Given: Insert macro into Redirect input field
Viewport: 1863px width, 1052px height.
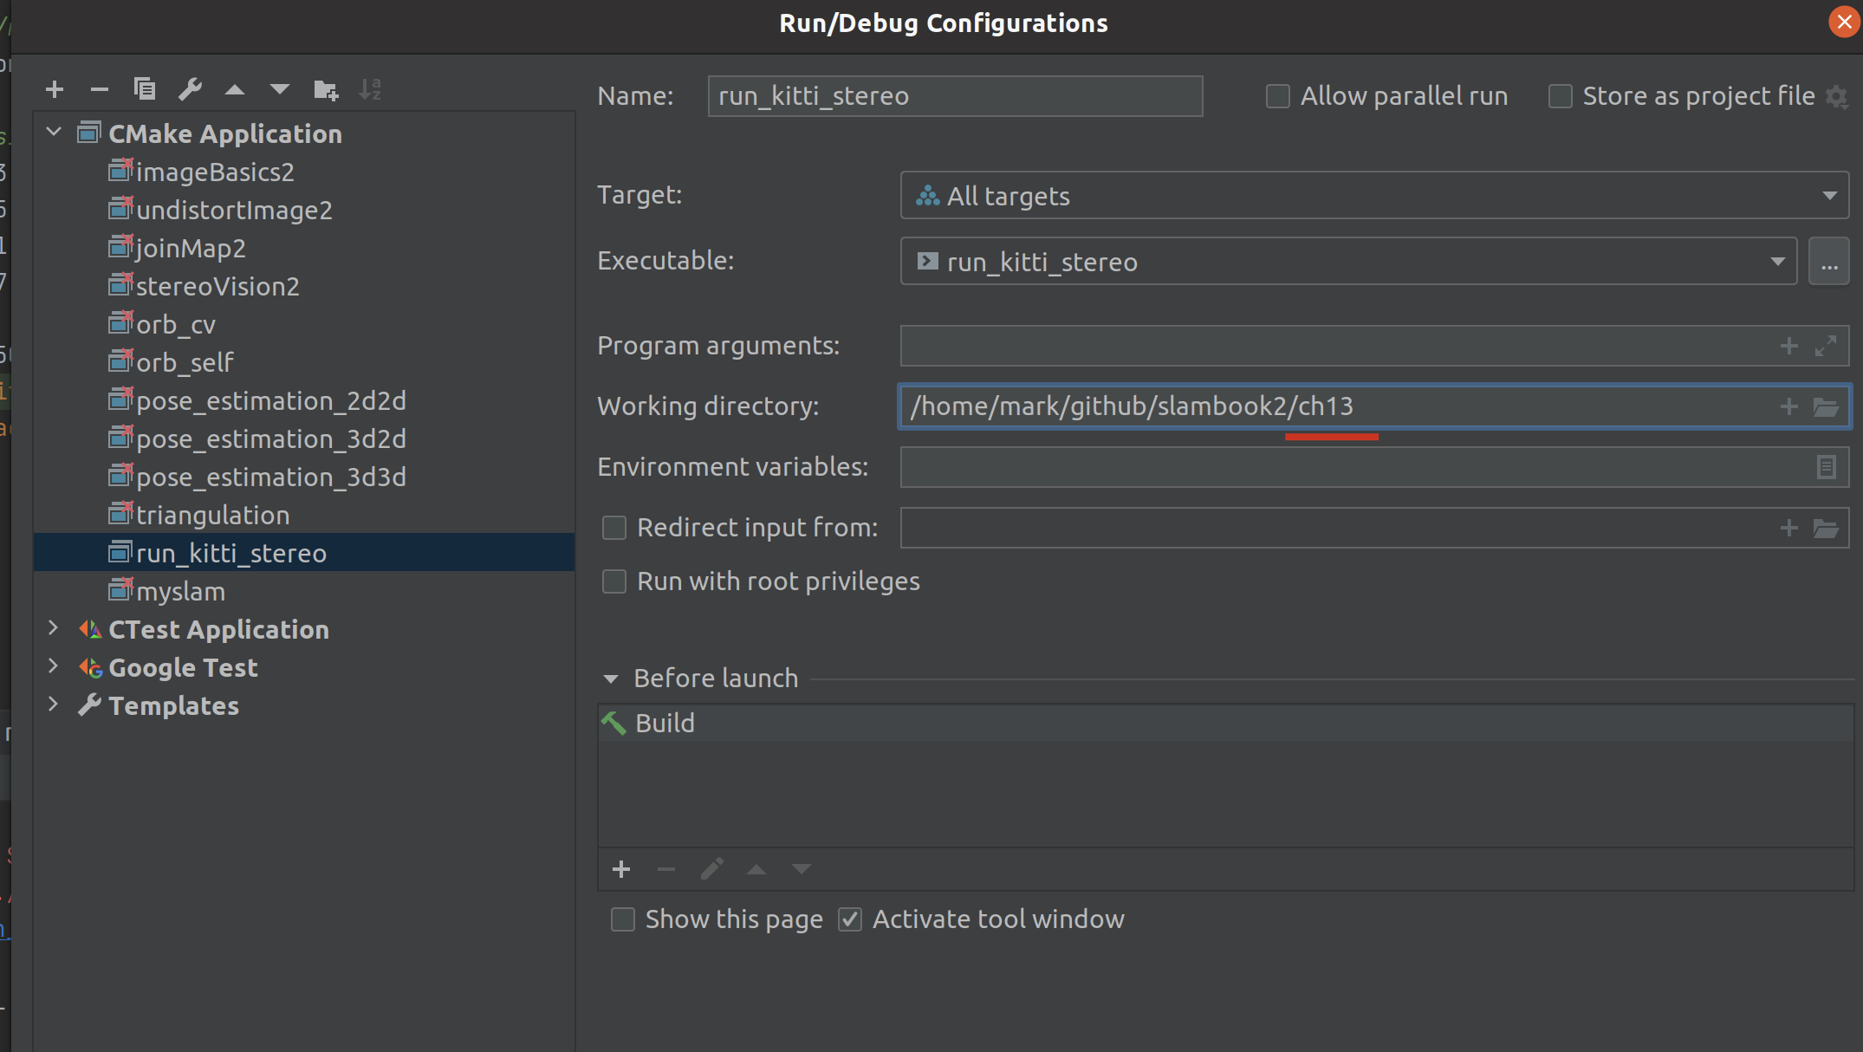Looking at the screenshot, I should click(1789, 528).
